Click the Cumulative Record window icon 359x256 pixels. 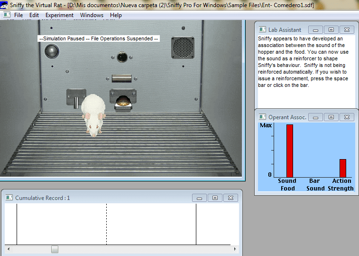[9, 198]
